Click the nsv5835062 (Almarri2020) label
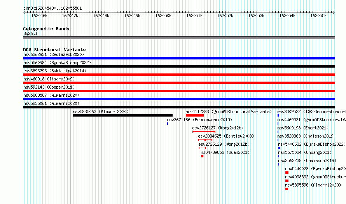Screen dimensions: 346x204 click(x=101, y=112)
